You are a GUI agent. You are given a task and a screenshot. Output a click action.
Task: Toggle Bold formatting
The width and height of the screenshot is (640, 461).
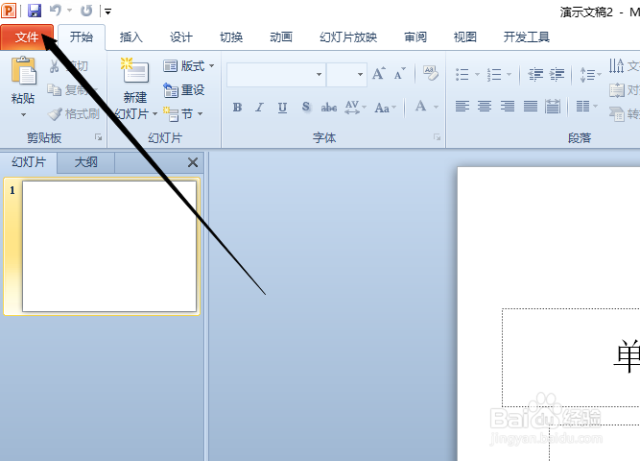pyautogui.click(x=237, y=107)
